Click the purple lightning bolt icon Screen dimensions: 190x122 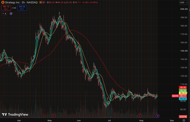point(157,116)
